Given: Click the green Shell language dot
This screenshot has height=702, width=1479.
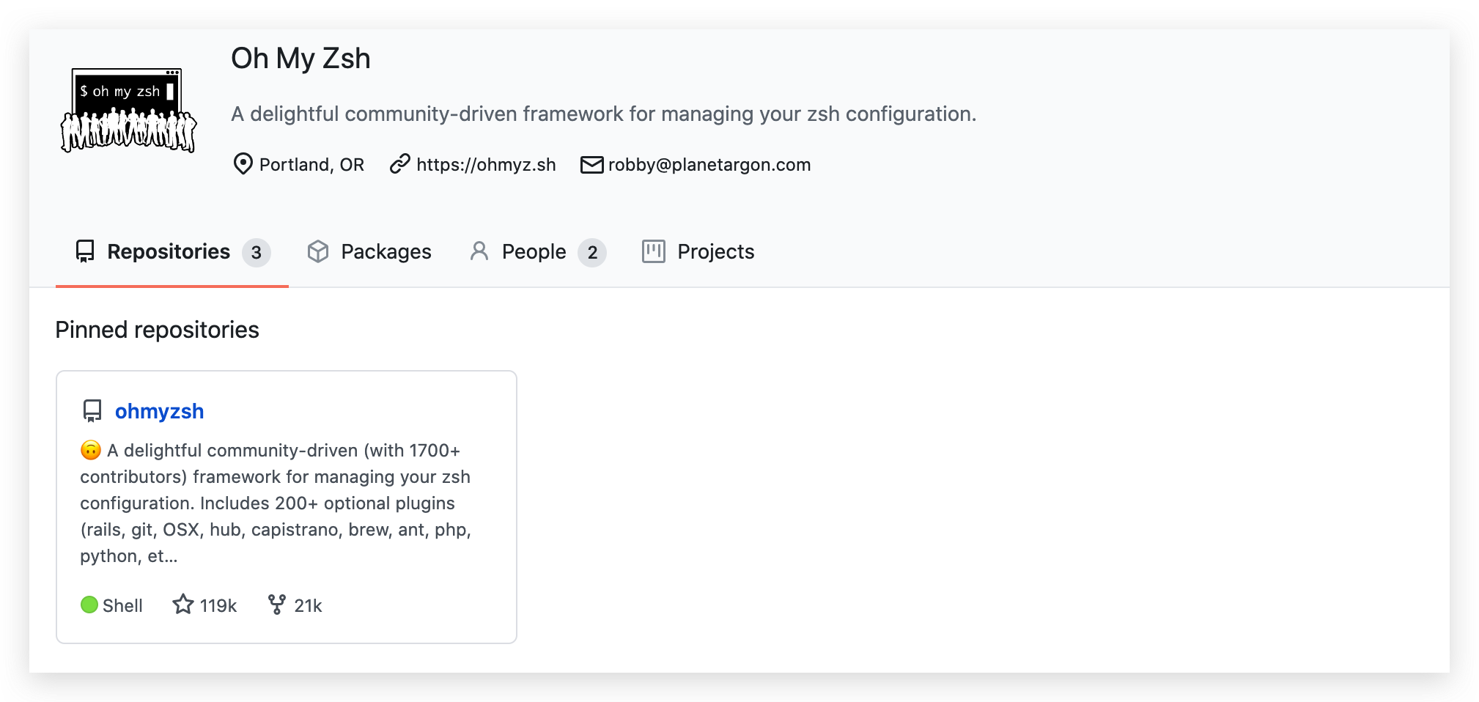Looking at the screenshot, I should [89, 605].
